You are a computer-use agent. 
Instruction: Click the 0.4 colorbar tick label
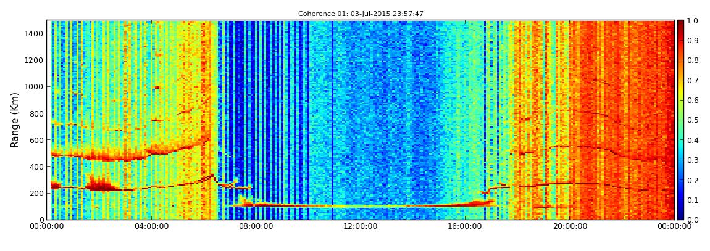click(x=692, y=140)
